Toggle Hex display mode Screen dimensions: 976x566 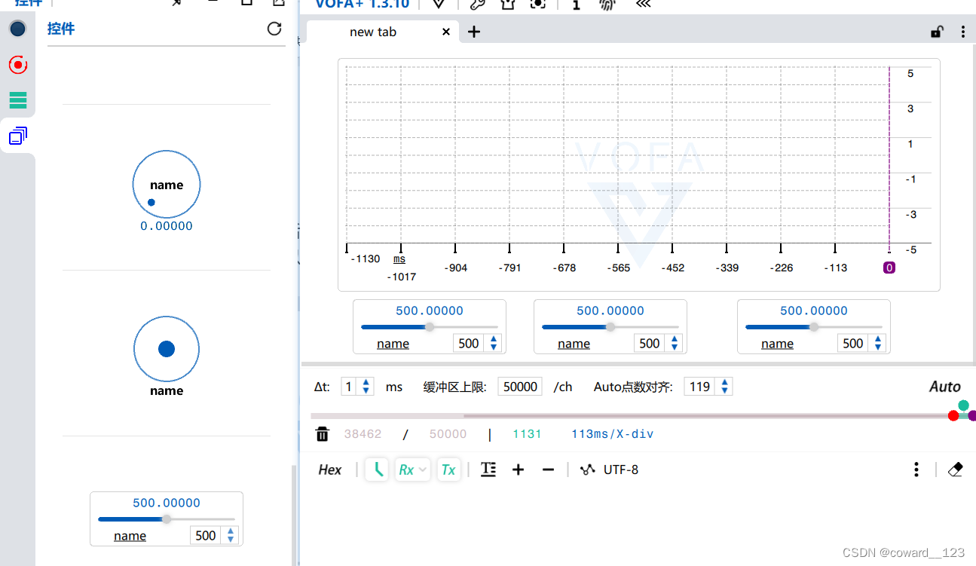330,470
